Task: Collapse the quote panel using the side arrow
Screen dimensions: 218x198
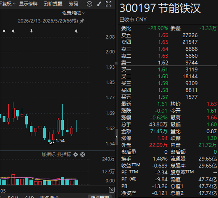Action: [x=117, y=137]
